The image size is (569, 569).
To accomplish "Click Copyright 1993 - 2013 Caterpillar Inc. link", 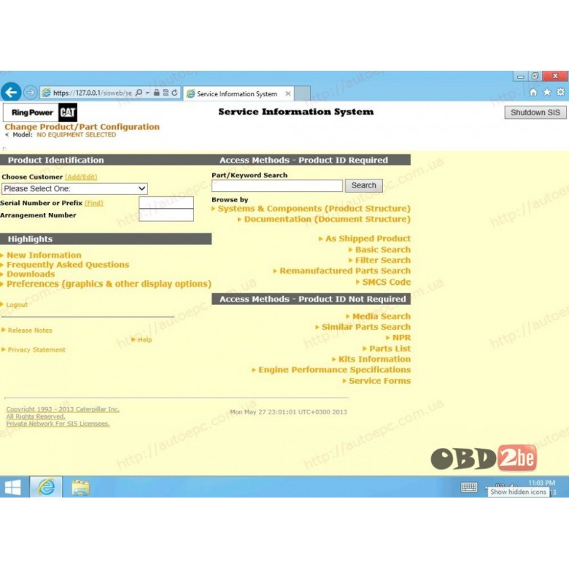I will pos(63,409).
